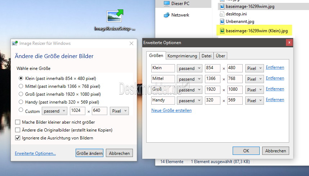Click the Image Resizer title bar icon
This screenshot has width=309, height=176.
(15, 43)
